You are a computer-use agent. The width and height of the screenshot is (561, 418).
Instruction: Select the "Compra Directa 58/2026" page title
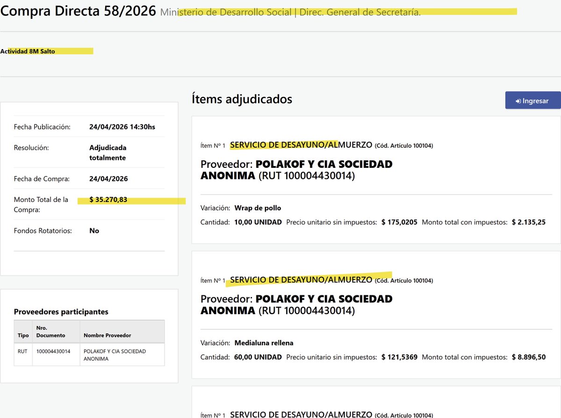[x=78, y=11]
